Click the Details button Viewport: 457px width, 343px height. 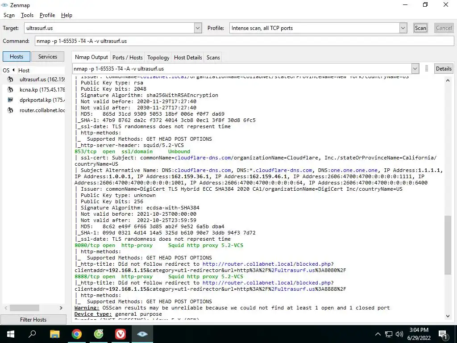(444, 68)
